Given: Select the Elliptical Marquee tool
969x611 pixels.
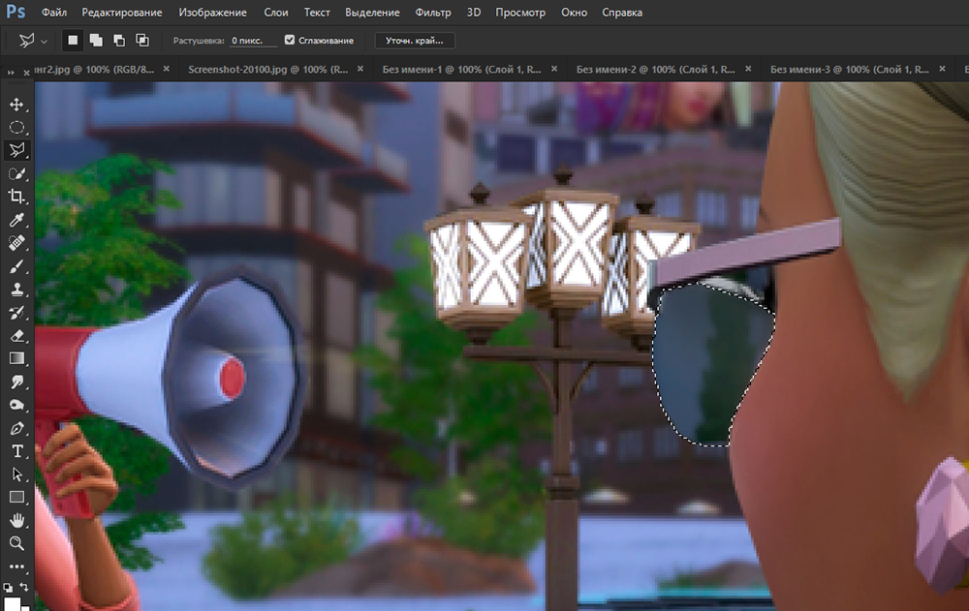Looking at the screenshot, I should [x=17, y=127].
